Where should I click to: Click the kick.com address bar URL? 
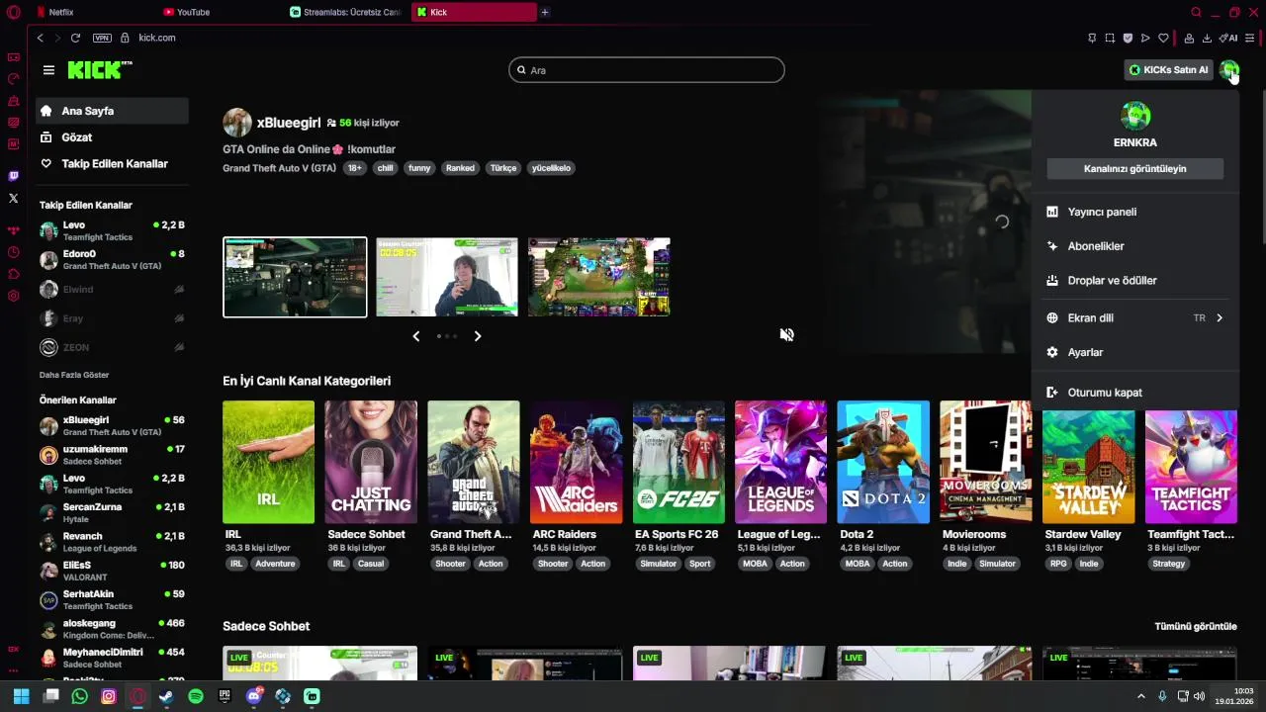[157, 38]
